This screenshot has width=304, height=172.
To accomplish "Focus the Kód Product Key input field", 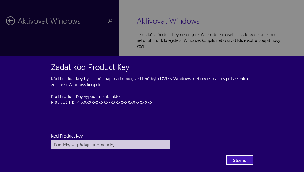I will click(111, 145).
